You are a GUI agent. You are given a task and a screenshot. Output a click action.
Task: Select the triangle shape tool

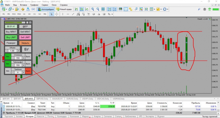click(x=99, y=14)
